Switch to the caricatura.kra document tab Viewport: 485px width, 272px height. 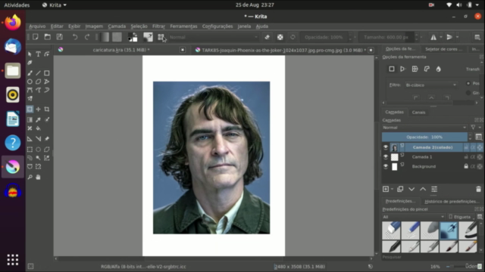[x=121, y=50]
